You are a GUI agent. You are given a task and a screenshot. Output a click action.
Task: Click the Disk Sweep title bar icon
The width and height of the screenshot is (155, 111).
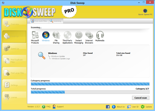pos(3,3)
